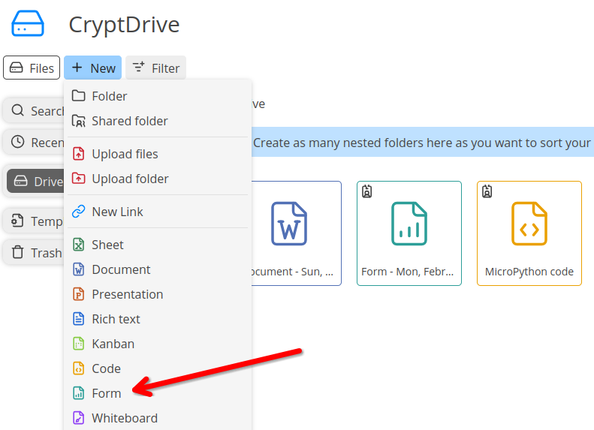
Task: Select Folder from the New menu
Action: (158, 96)
